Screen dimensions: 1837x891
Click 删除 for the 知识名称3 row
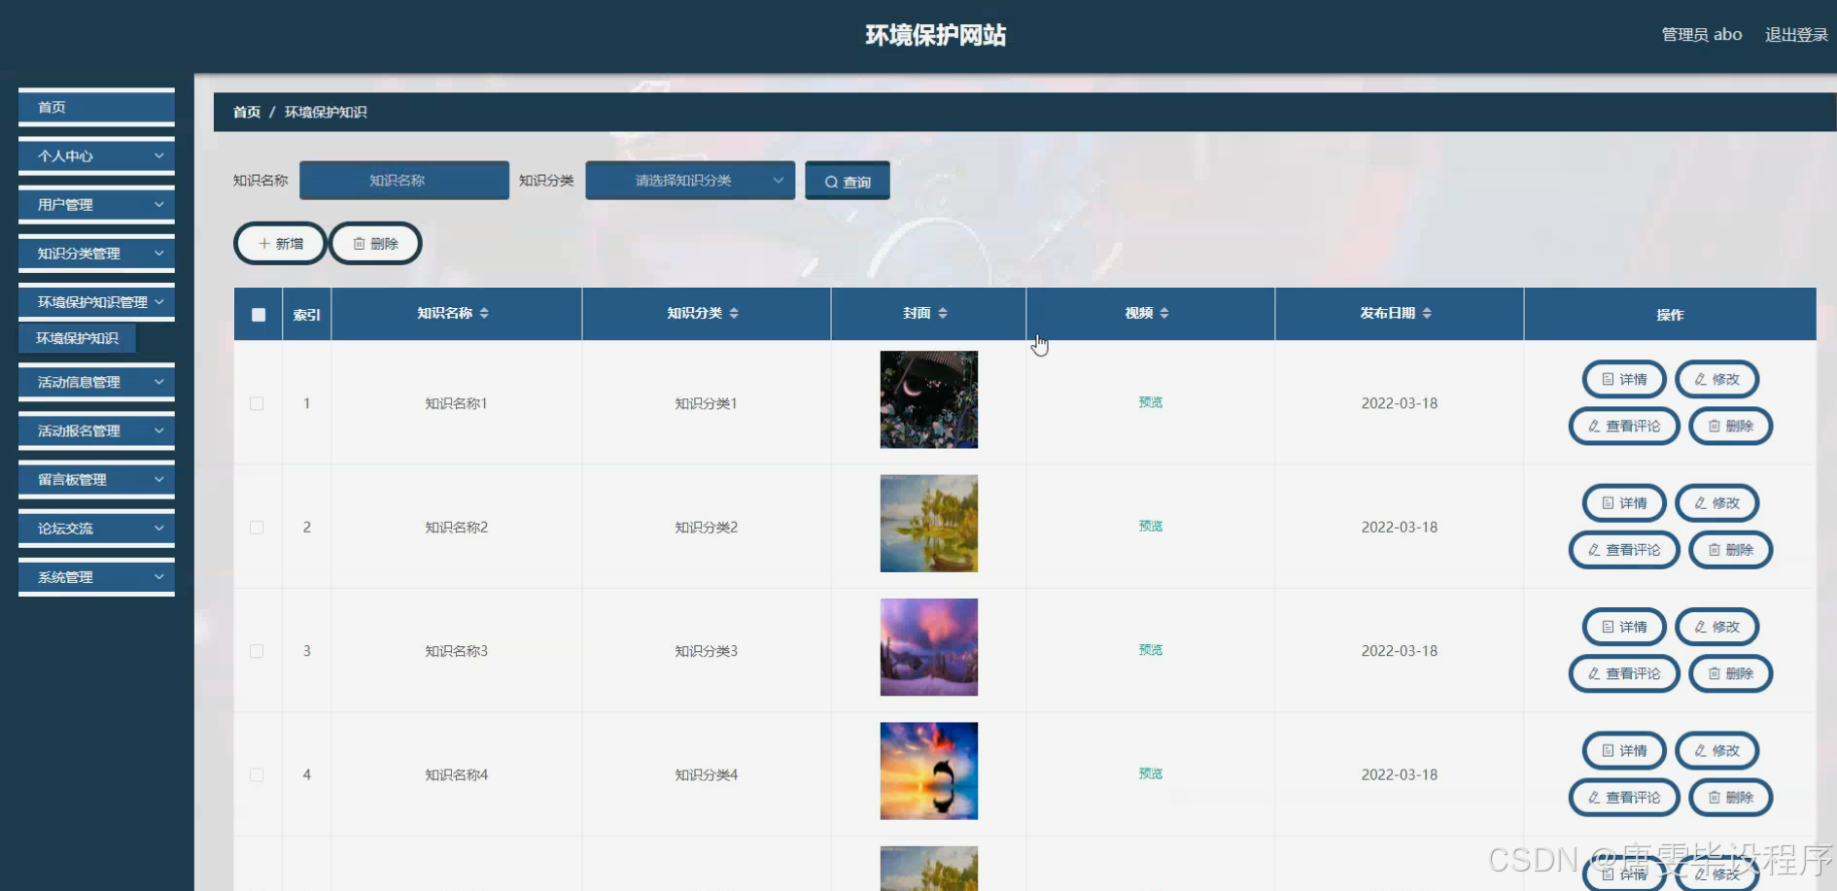tap(1731, 673)
